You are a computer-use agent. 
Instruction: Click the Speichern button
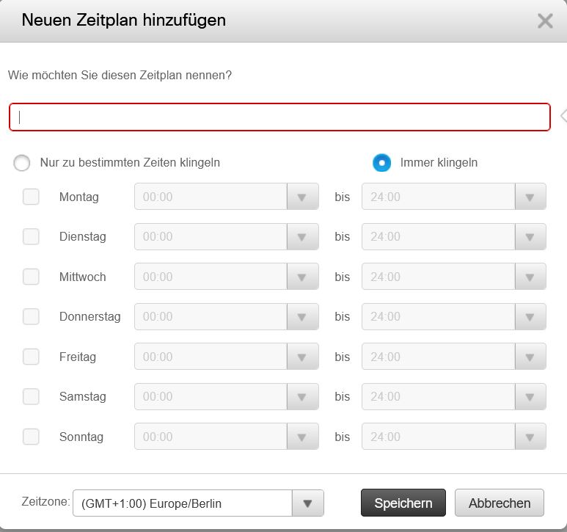pos(403,503)
